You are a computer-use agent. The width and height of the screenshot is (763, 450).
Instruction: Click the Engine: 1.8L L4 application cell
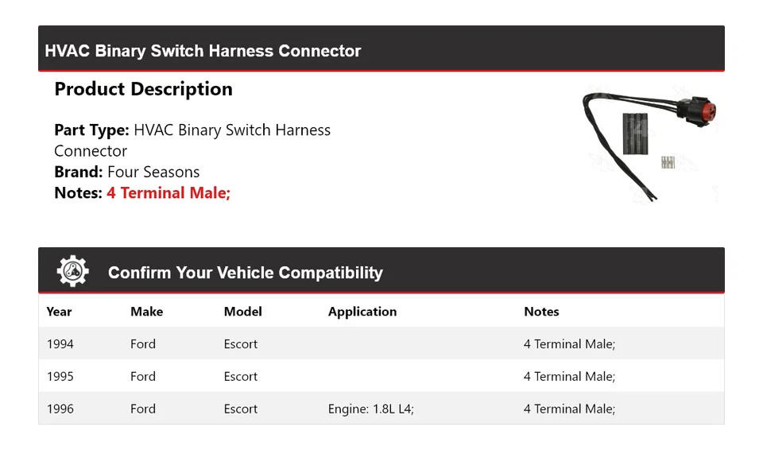pos(370,409)
